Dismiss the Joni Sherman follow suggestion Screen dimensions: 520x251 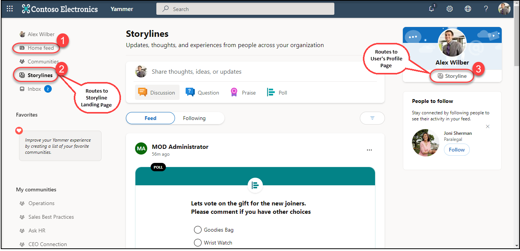(488, 126)
